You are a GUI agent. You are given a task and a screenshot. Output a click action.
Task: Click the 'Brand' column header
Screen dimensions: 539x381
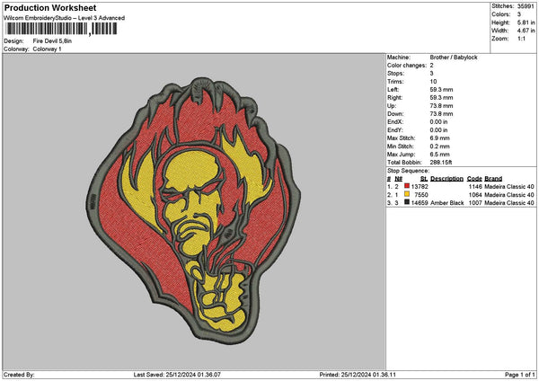[x=493, y=179]
